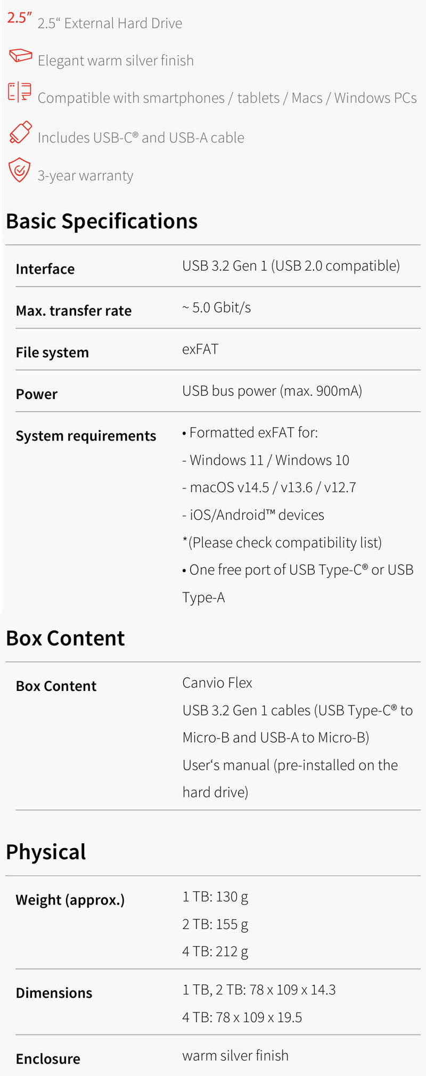Click the warranty shield icon
Image resolution: width=426 pixels, height=1076 pixels.
click(20, 170)
